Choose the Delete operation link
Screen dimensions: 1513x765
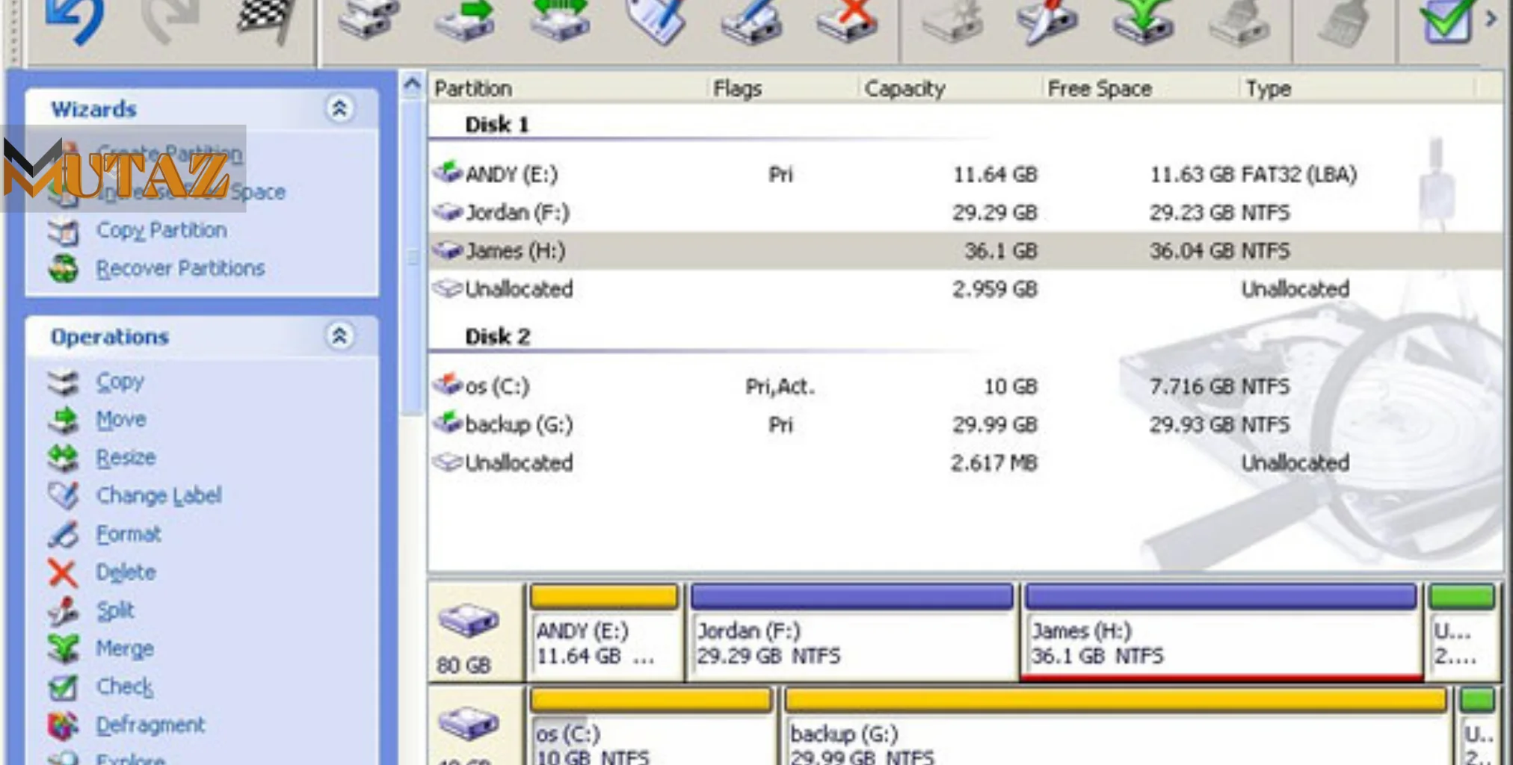tap(126, 572)
